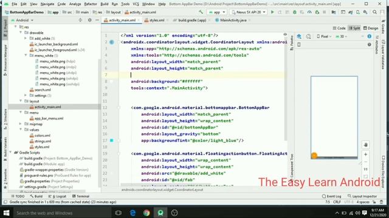Open Windows Start menu
The height and width of the screenshot is (218, 389).
tap(7, 213)
